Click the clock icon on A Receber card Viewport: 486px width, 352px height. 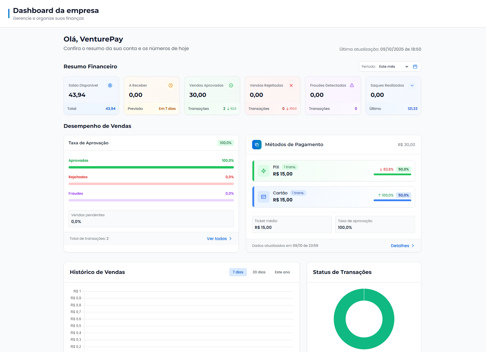click(171, 85)
